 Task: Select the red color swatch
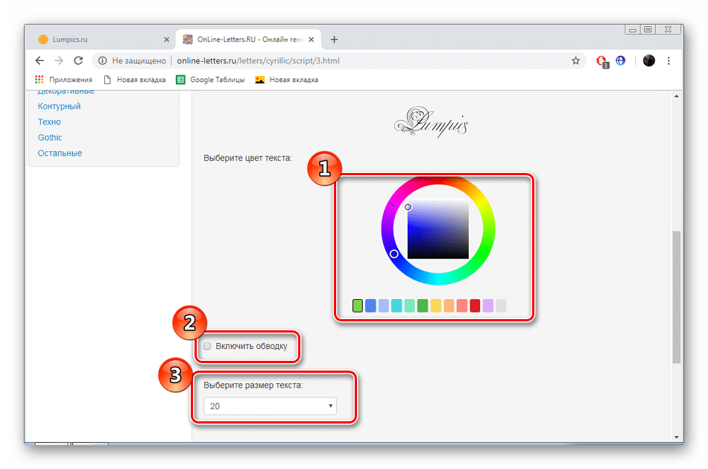pos(475,306)
